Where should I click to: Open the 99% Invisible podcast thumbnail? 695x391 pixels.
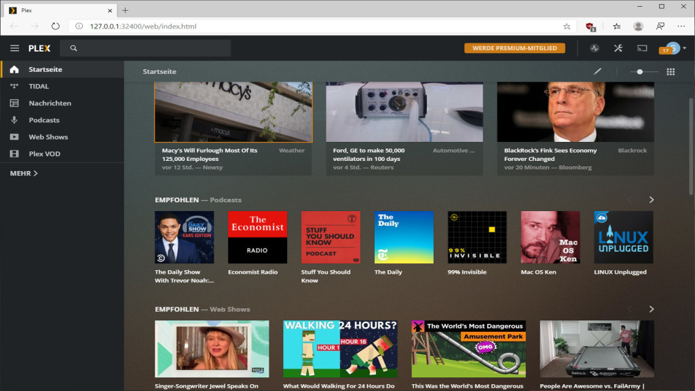click(x=477, y=237)
